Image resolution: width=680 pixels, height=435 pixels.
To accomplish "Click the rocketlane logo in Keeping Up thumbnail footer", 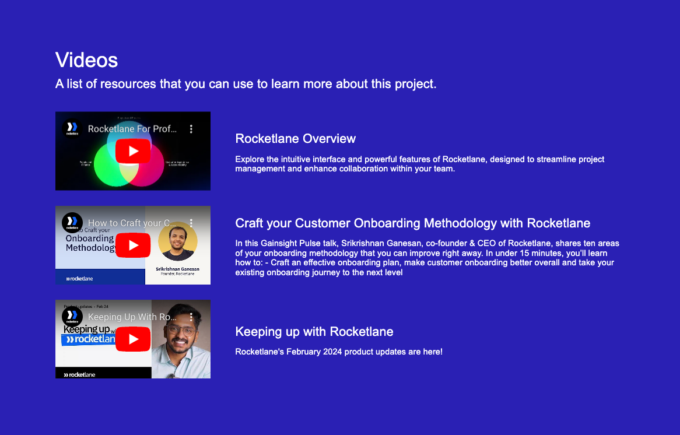I will click(79, 375).
